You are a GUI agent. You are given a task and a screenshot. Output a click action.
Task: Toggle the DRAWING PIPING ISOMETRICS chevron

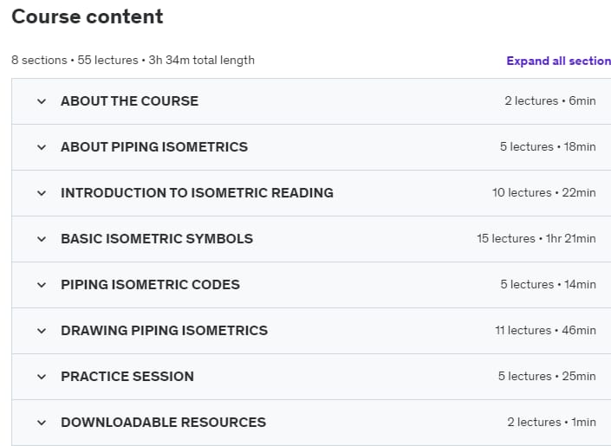tap(42, 331)
